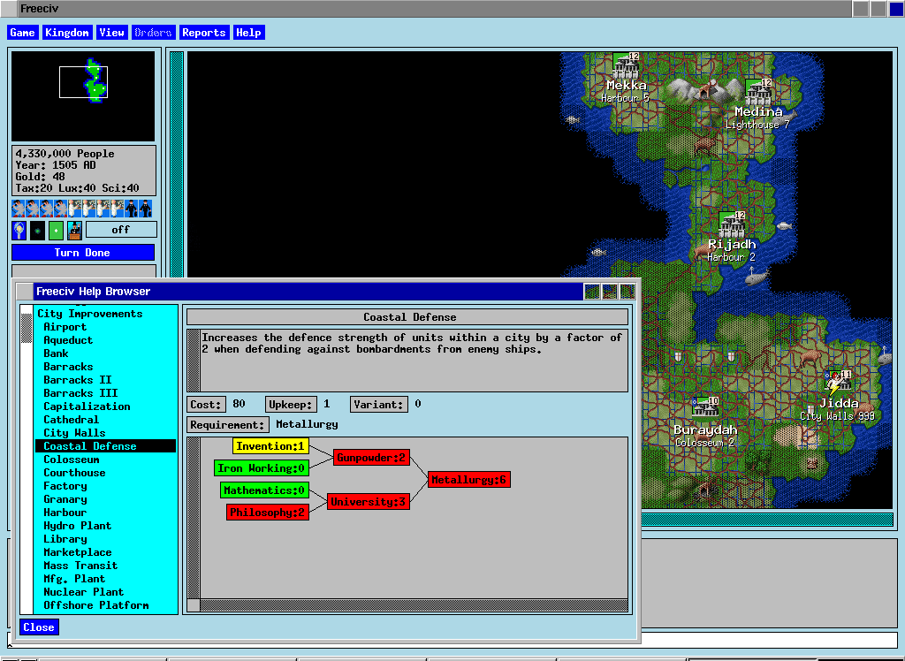Open the Kingdom menu
This screenshot has height=661, width=905.
[67, 33]
